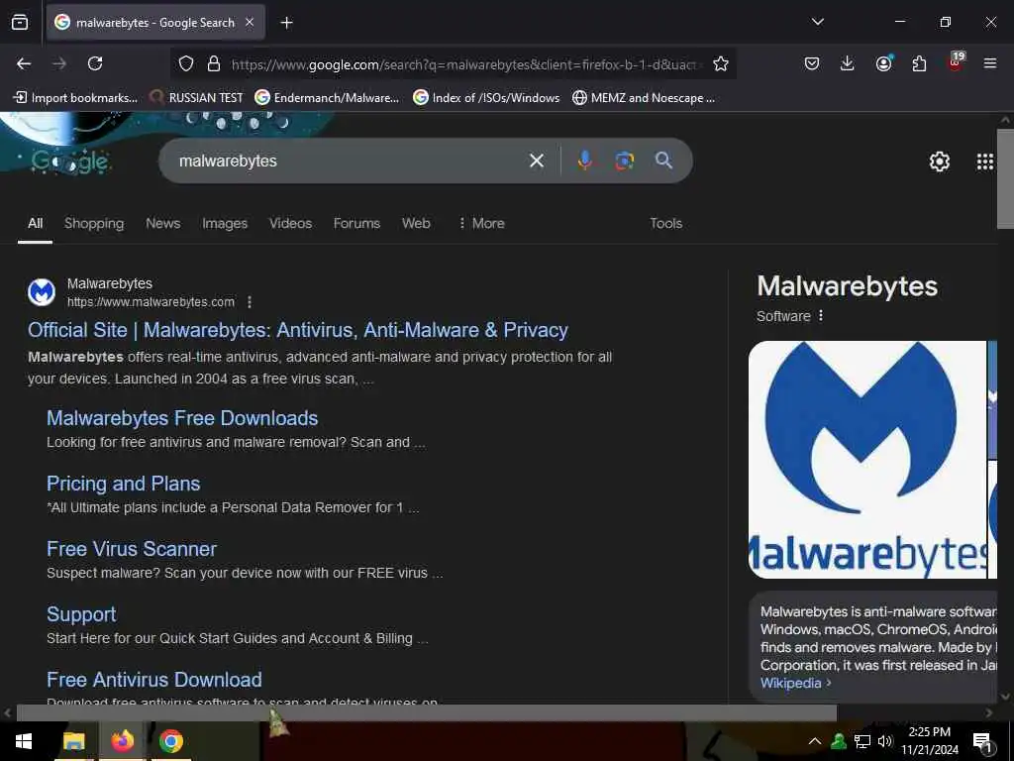This screenshot has height=761, width=1014.
Task: Open search Tools options
Action: point(666,223)
